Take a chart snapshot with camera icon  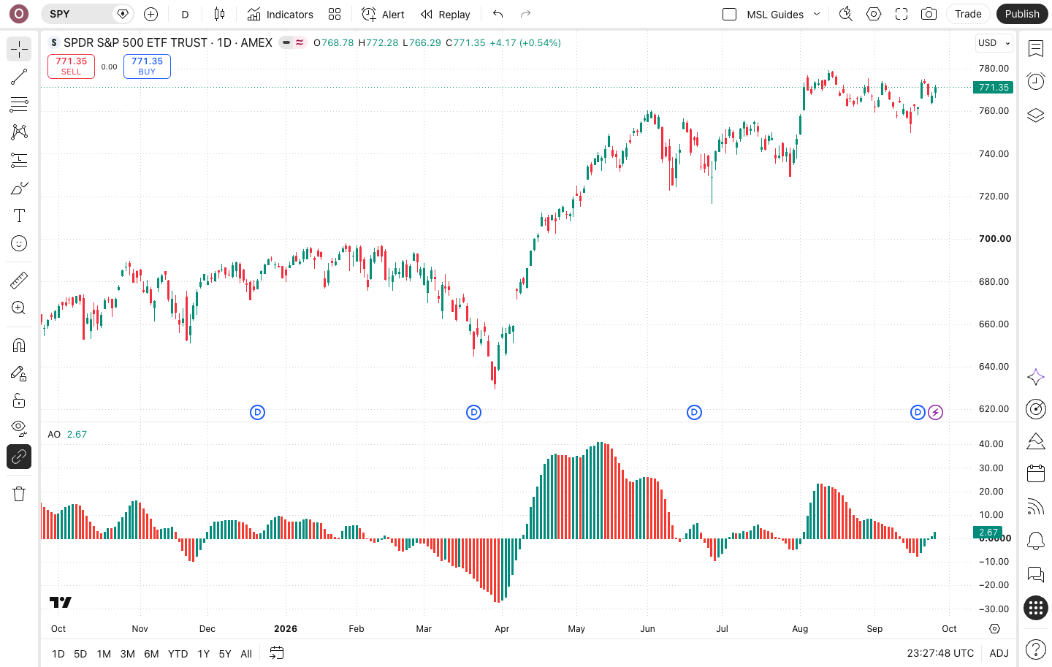click(x=929, y=14)
